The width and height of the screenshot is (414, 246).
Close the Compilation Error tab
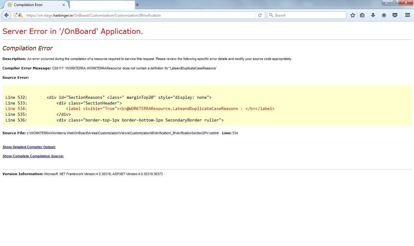64,5
